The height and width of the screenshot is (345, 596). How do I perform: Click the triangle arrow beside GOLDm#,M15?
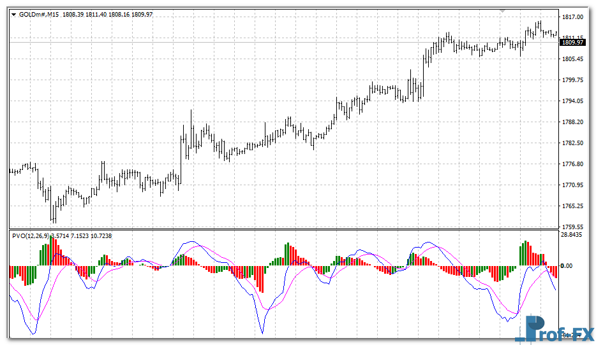14,14
